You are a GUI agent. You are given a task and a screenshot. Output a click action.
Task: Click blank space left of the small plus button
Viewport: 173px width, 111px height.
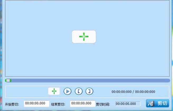tap(26, 91)
